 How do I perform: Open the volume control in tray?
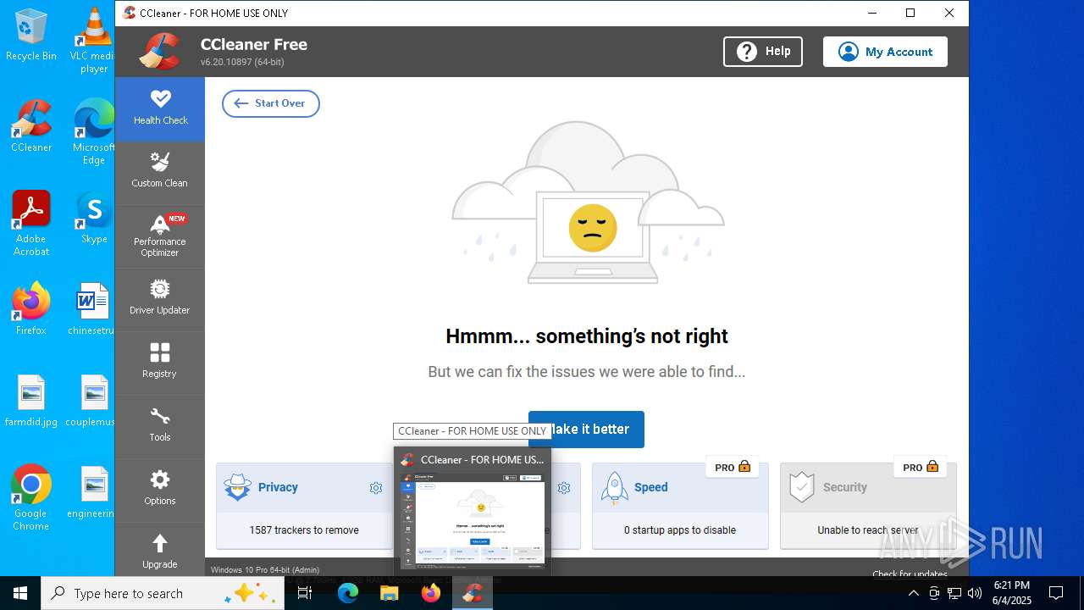975,593
